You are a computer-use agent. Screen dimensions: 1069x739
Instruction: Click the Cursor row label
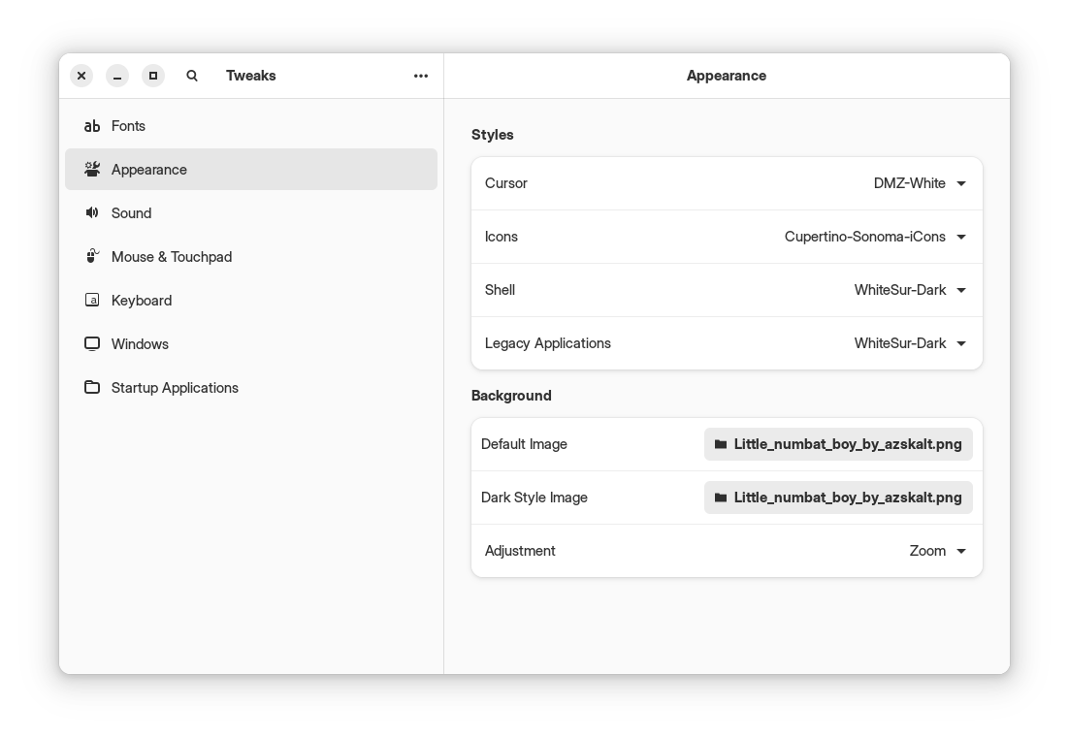pyautogui.click(x=505, y=183)
